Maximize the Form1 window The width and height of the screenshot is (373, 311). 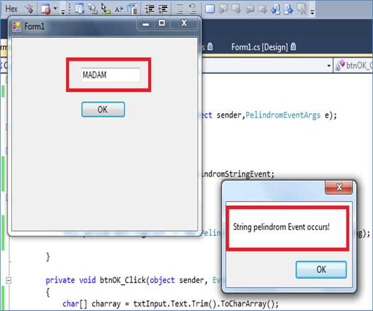click(x=162, y=24)
